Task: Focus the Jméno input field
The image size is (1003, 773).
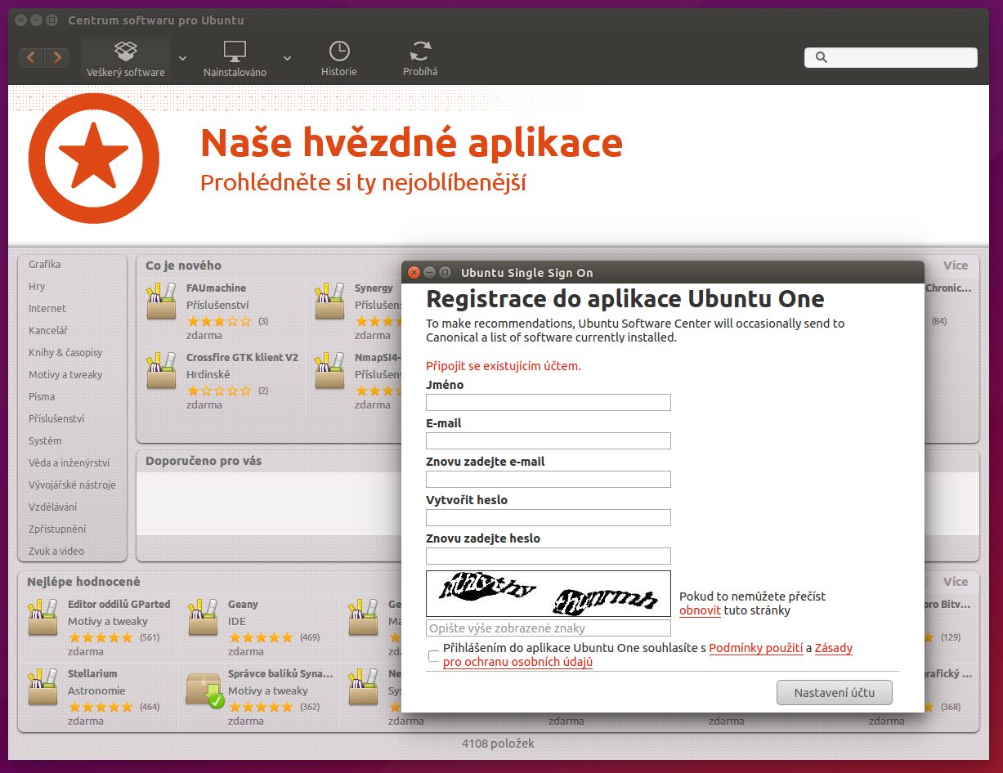Action: pyautogui.click(x=549, y=402)
